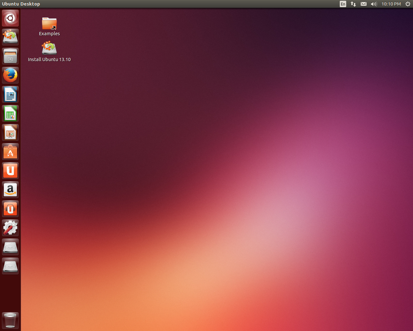The image size is (413, 331).
Task: Click the Ubuntu Desktop title in top panel
Action: coord(21,4)
